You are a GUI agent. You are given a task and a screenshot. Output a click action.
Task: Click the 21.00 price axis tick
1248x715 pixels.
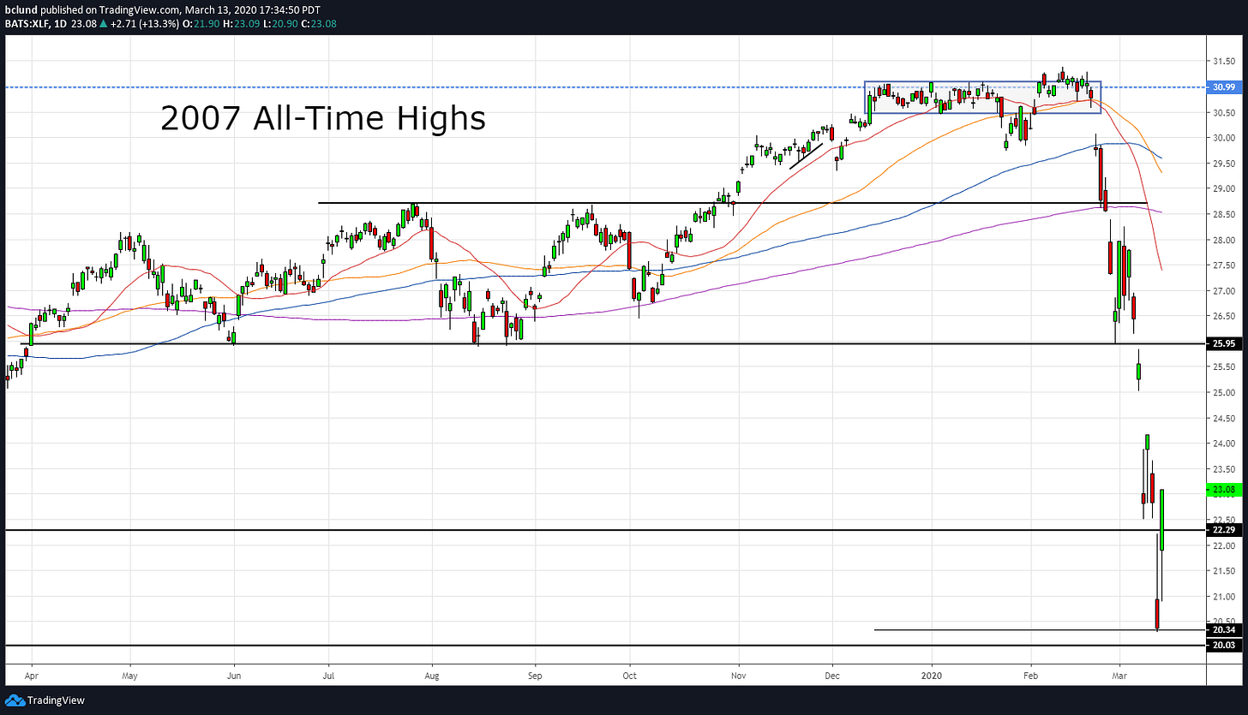tap(1223, 596)
